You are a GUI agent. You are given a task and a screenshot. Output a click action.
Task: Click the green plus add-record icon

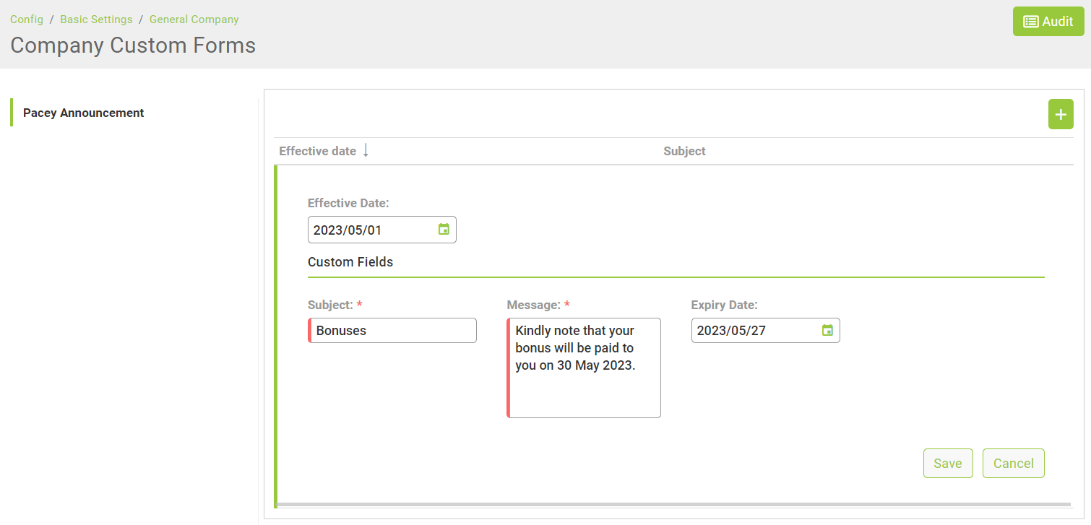pyautogui.click(x=1060, y=115)
